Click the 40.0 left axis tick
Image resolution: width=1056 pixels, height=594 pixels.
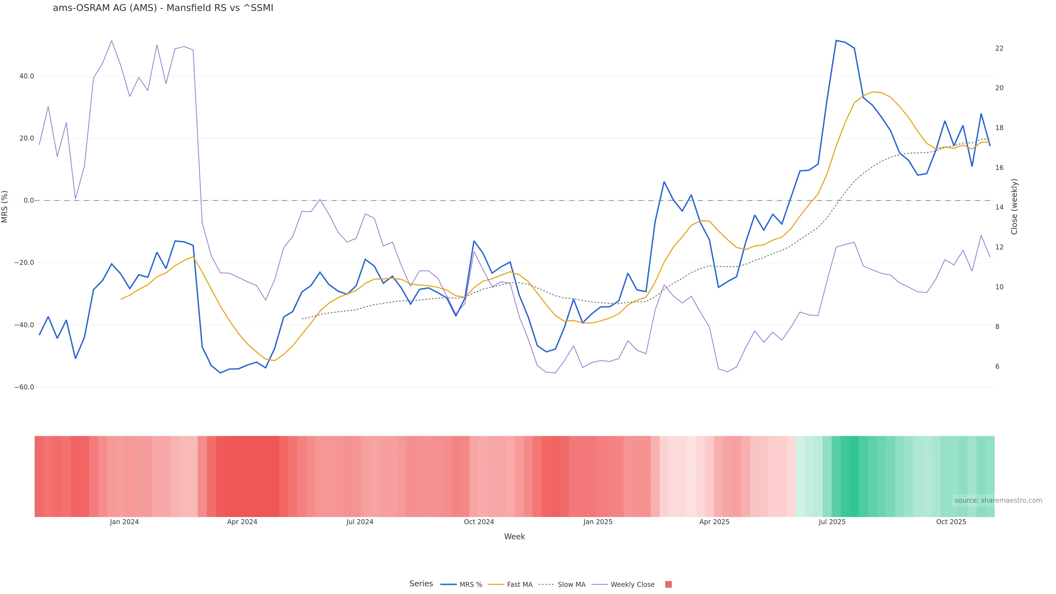tap(27, 76)
